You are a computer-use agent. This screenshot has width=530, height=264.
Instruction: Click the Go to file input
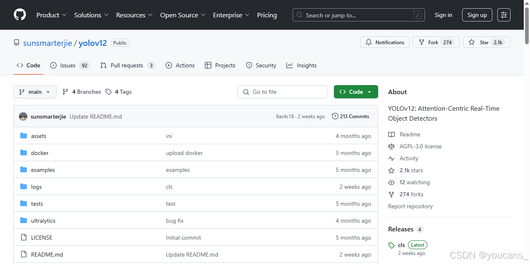click(282, 92)
